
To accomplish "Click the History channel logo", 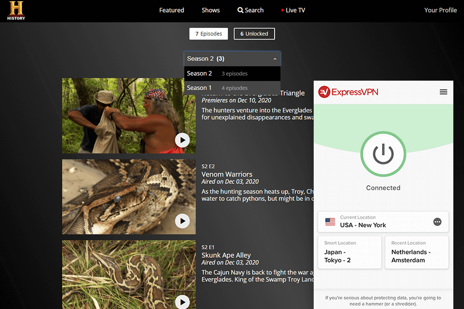I will [16, 11].
